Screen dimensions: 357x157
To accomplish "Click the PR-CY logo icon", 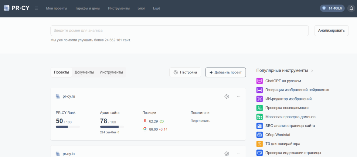I will [7, 8].
